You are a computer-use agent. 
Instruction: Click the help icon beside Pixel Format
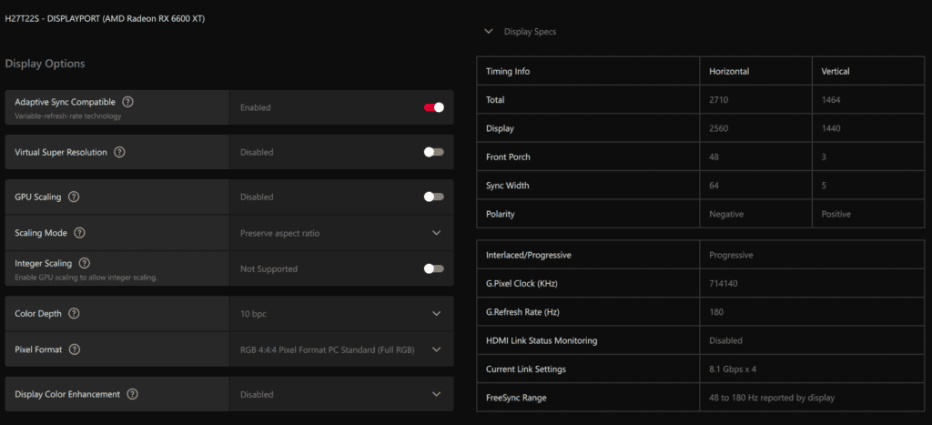75,349
